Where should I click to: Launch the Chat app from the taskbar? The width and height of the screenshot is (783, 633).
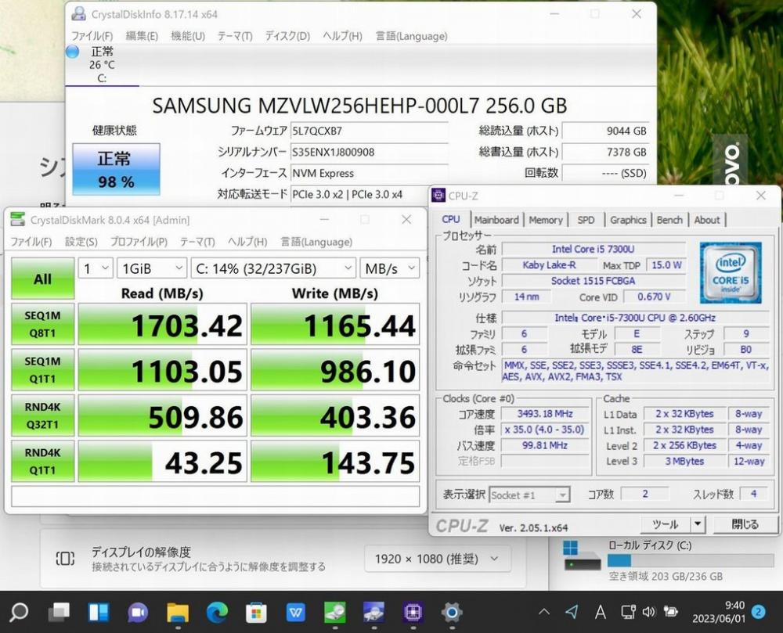pos(138,612)
